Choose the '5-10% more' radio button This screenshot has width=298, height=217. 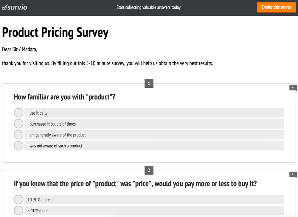(18, 210)
